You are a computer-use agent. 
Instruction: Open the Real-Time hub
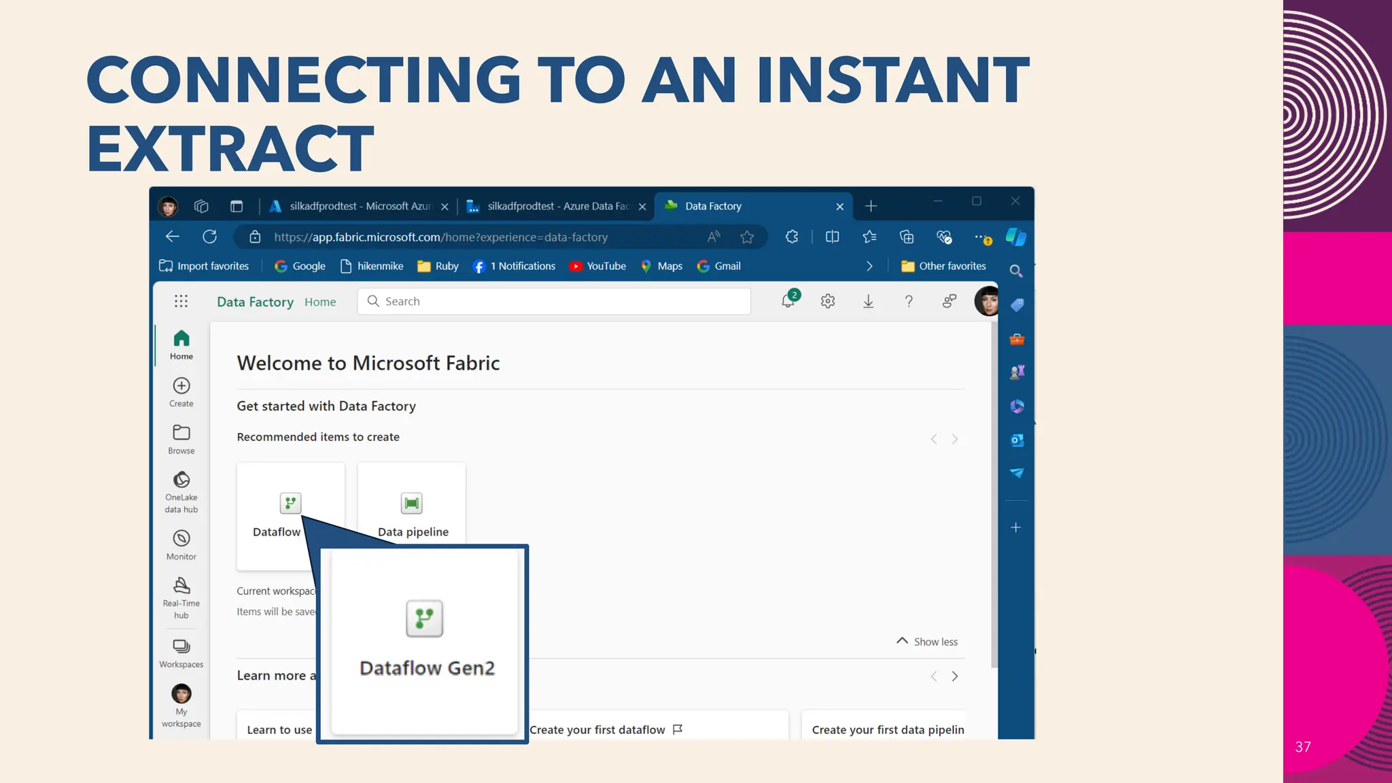click(181, 598)
